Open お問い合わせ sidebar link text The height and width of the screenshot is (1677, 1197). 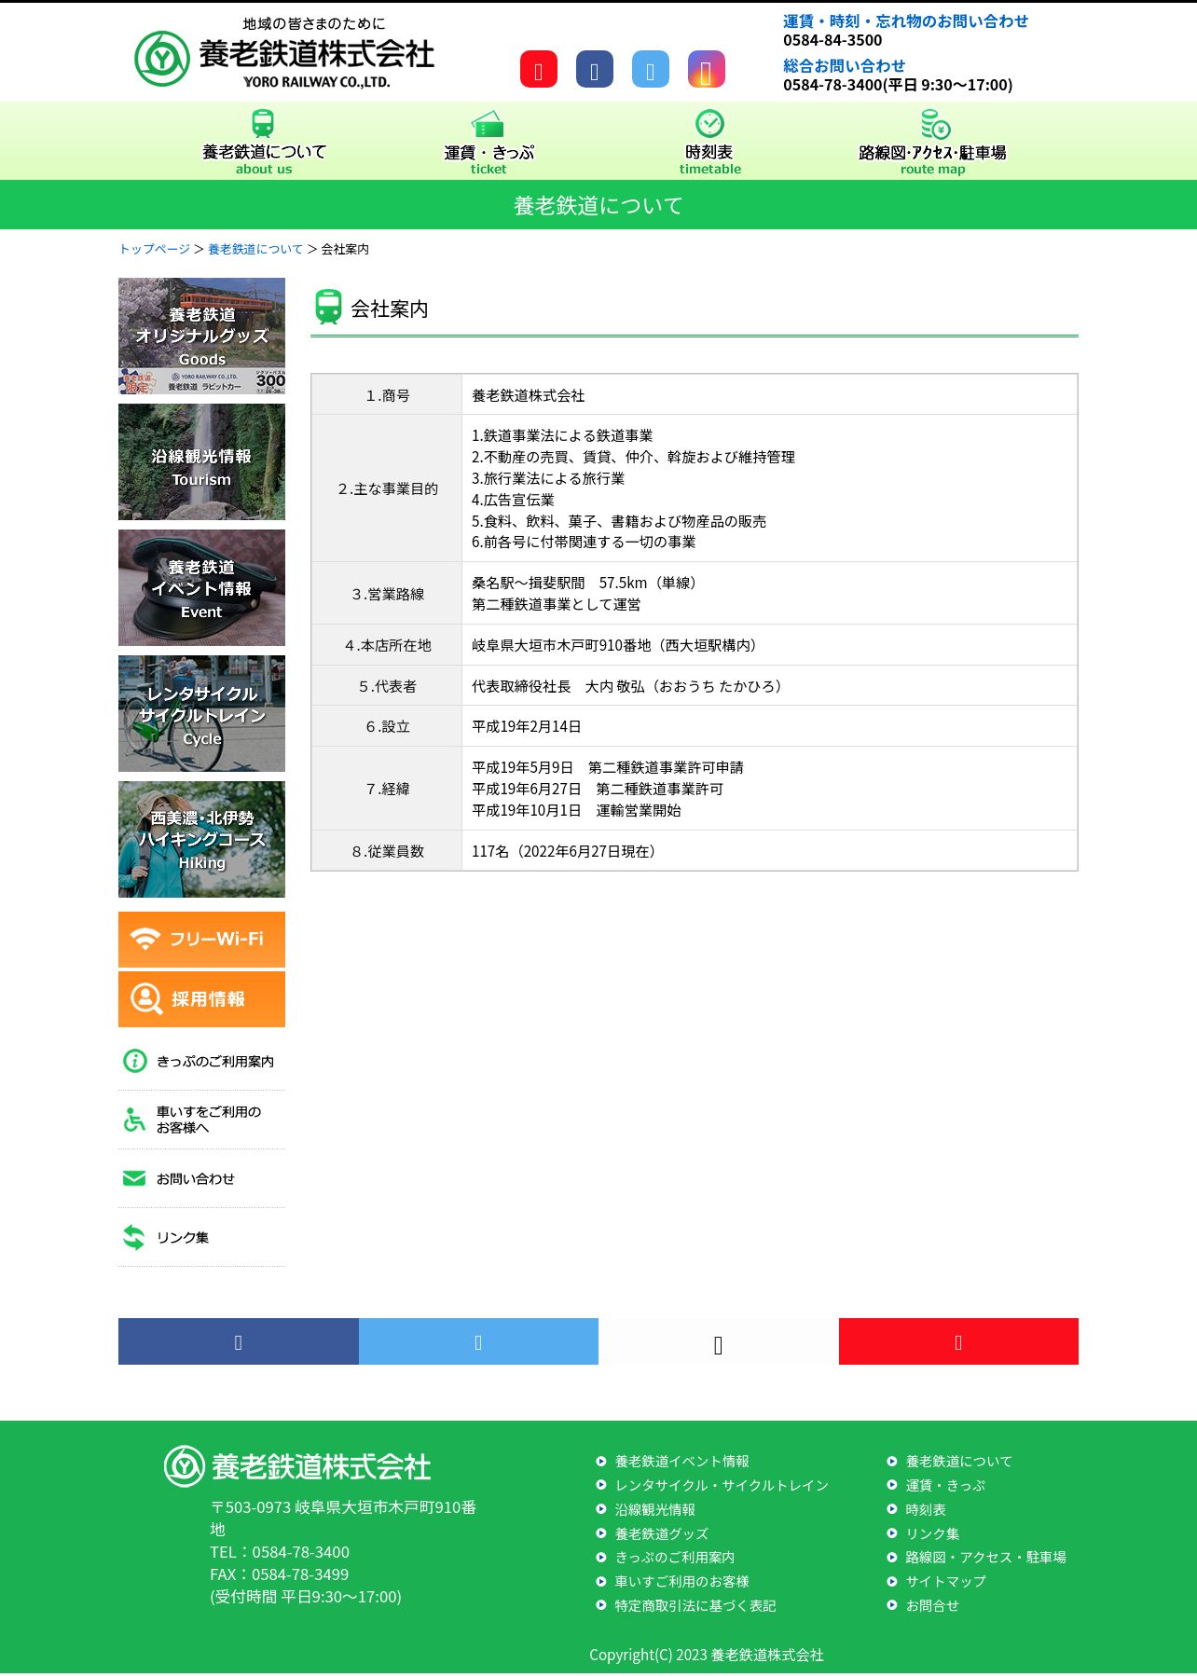196,1179
